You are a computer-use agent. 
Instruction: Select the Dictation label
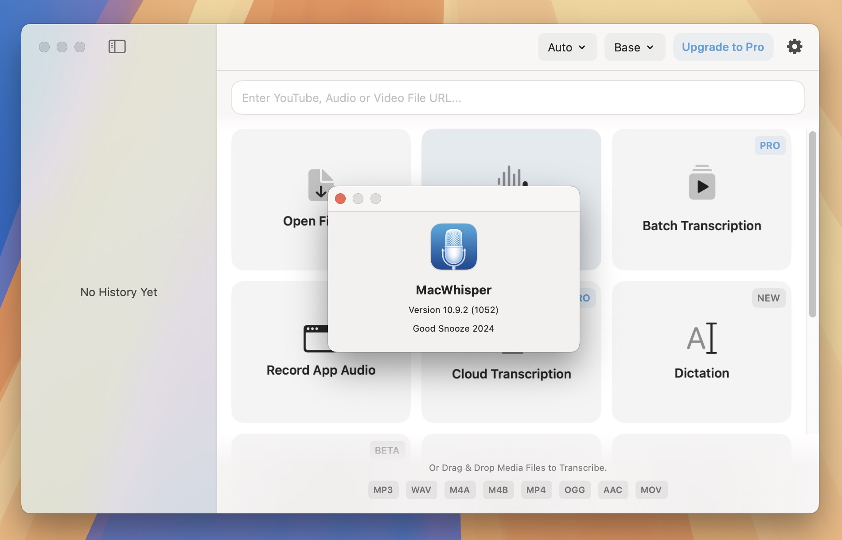(702, 373)
